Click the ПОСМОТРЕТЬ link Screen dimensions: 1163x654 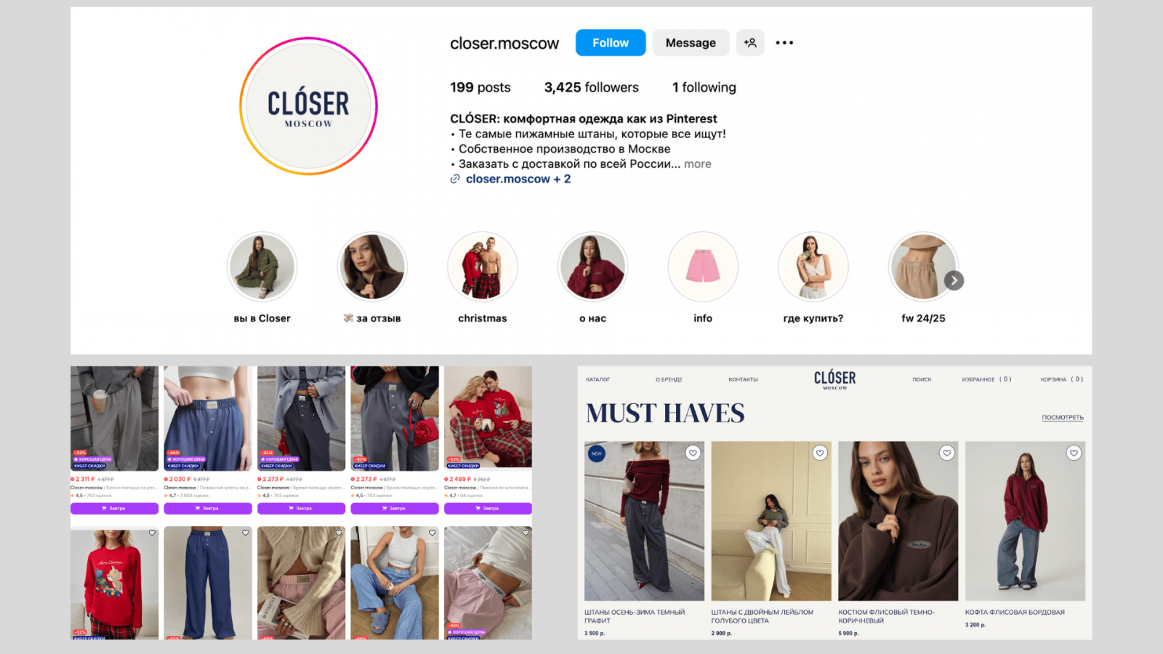[x=1063, y=418]
